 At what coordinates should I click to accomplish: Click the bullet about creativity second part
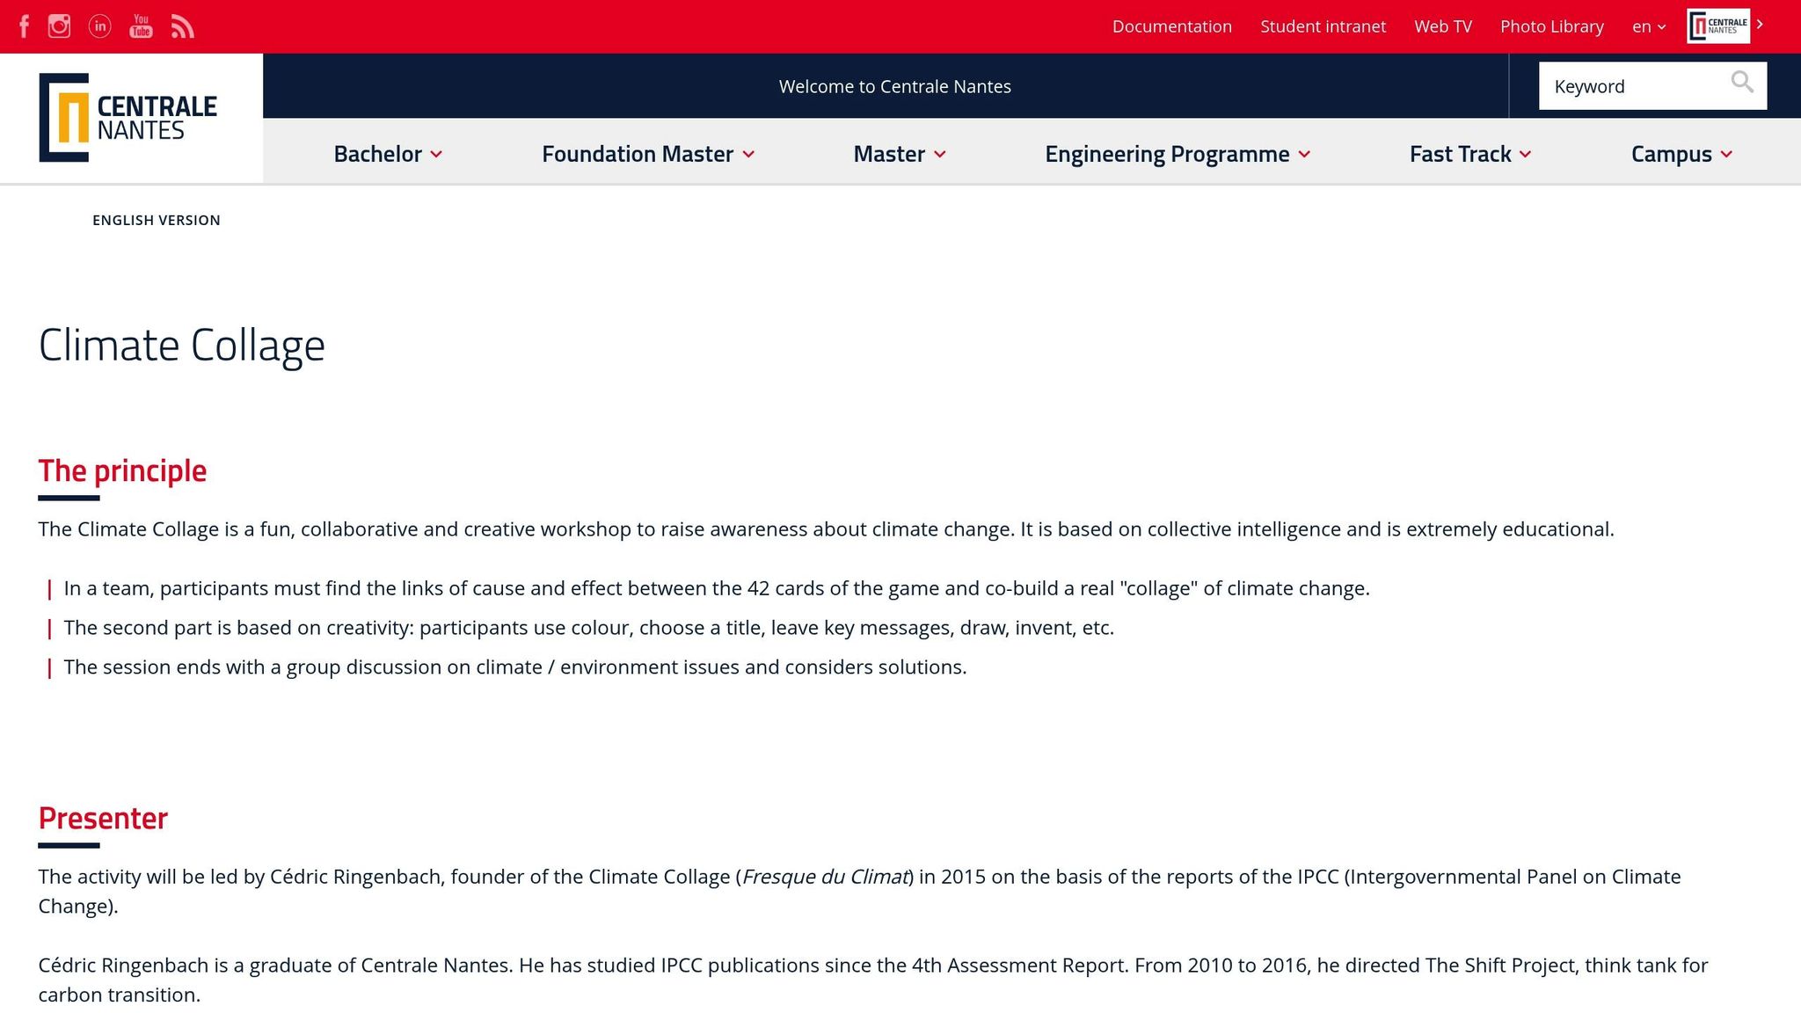tap(588, 628)
